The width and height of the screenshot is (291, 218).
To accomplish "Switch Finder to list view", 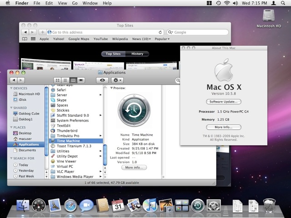I will pos(65,80).
